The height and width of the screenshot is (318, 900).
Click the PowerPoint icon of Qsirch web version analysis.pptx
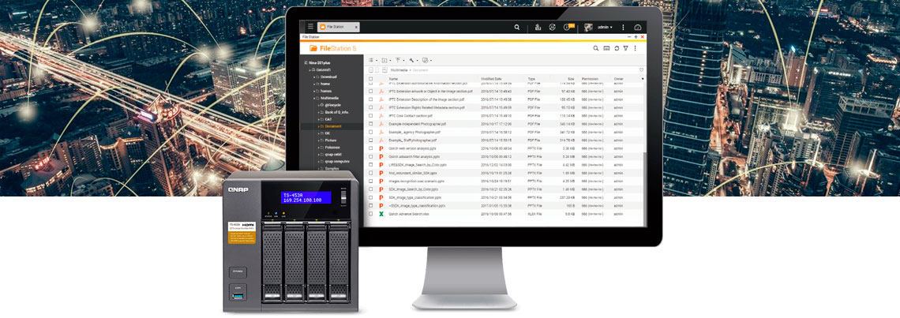[x=381, y=148]
